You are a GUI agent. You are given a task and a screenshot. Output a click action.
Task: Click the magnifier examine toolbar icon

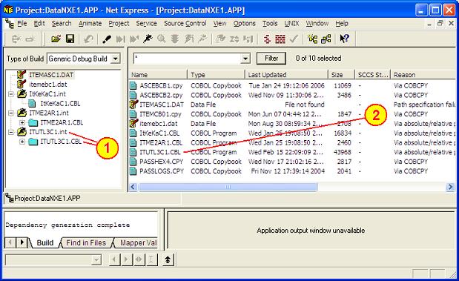pyautogui.click(x=162, y=39)
